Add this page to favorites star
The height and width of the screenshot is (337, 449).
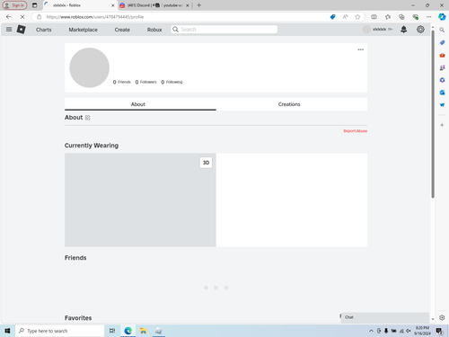click(357, 17)
